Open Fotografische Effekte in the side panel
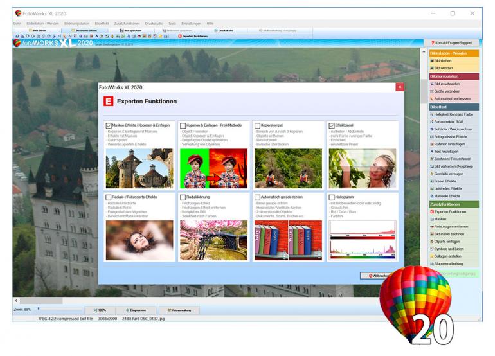The height and width of the screenshot is (356, 495). (454, 137)
